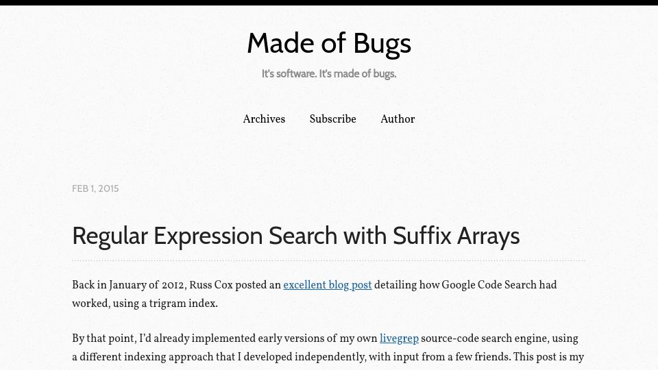The width and height of the screenshot is (658, 370).
Task: Click the text 'detailing how Google Code Search had'
Action: pos(465,285)
